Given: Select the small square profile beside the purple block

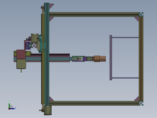Looking at the screenshot, I should pos(34,46).
